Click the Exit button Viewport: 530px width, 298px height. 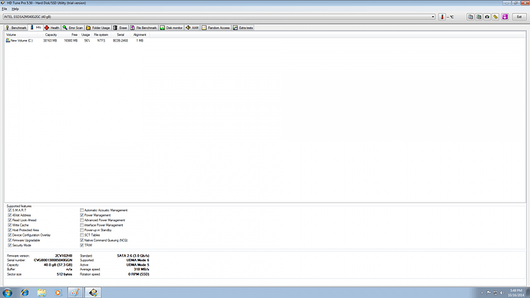point(519,17)
